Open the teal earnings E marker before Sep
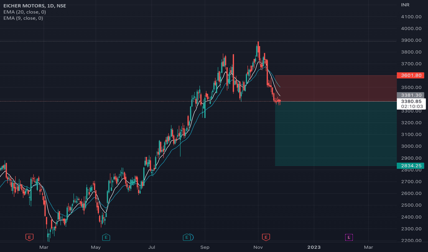 coord(187,237)
